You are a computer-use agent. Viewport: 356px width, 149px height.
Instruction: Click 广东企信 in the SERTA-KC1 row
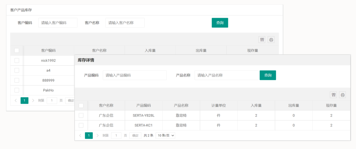click(x=106, y=125)
